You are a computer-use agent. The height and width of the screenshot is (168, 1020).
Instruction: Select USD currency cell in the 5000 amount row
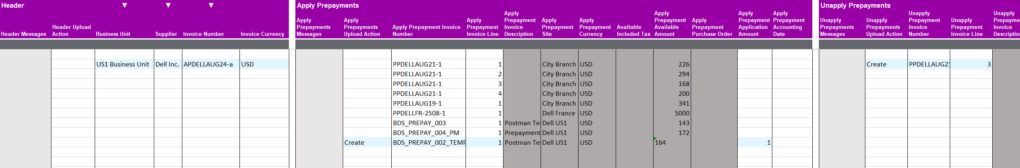[597, 113]
